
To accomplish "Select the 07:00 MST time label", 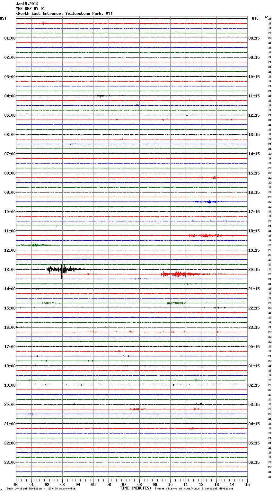I will pyautogui.click(x=10, y=154).
